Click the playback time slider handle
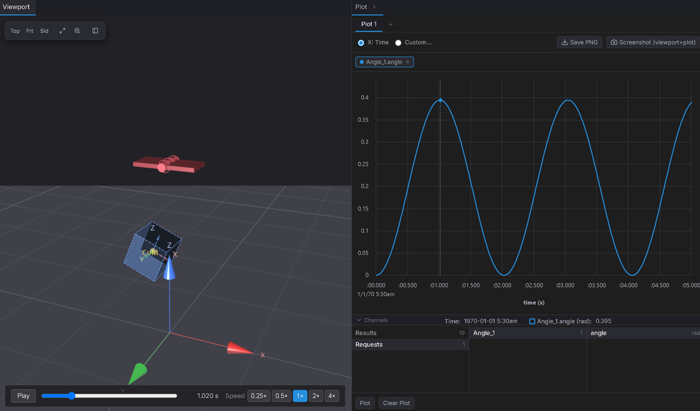Viewport: 700px width, 411px height. coord(72,396)
